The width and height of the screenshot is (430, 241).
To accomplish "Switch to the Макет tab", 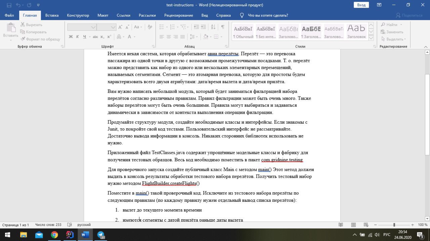I will click(x=103, y=15).
